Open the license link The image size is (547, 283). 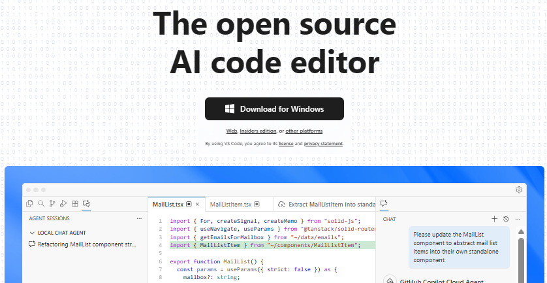[286, 144]
